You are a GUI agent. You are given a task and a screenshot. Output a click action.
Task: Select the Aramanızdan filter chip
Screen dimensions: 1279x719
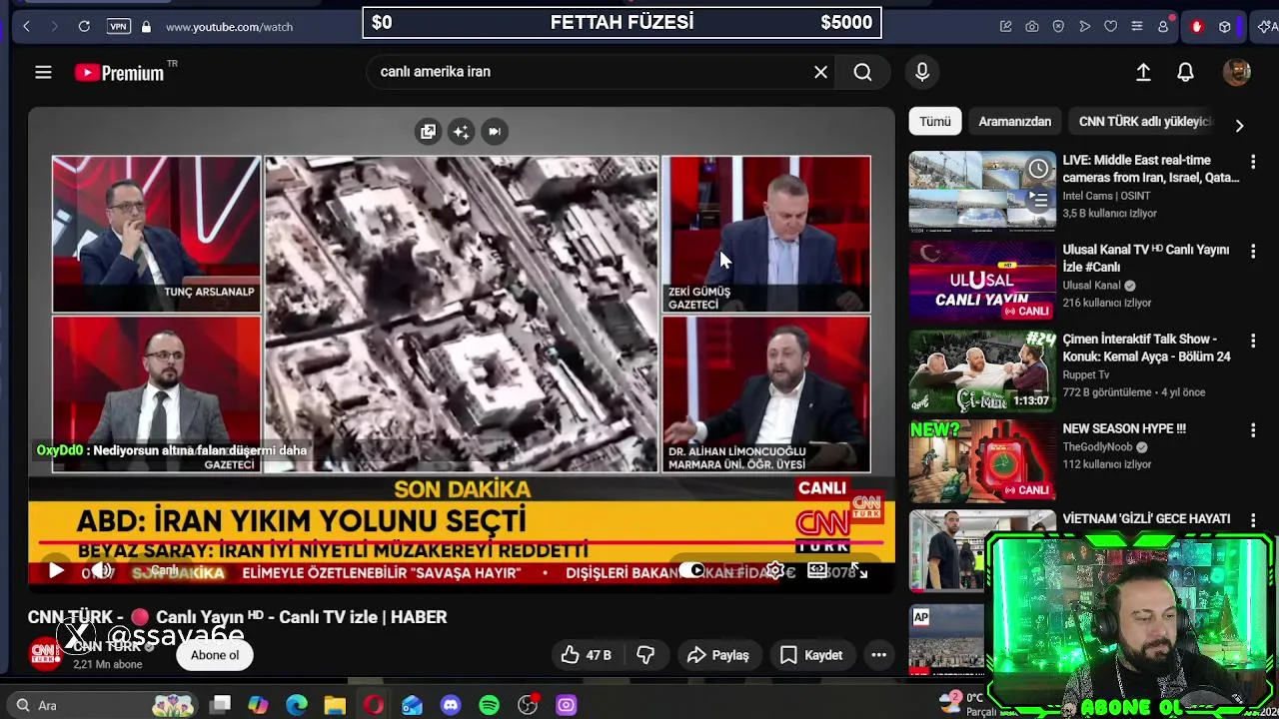(1014, 121)
